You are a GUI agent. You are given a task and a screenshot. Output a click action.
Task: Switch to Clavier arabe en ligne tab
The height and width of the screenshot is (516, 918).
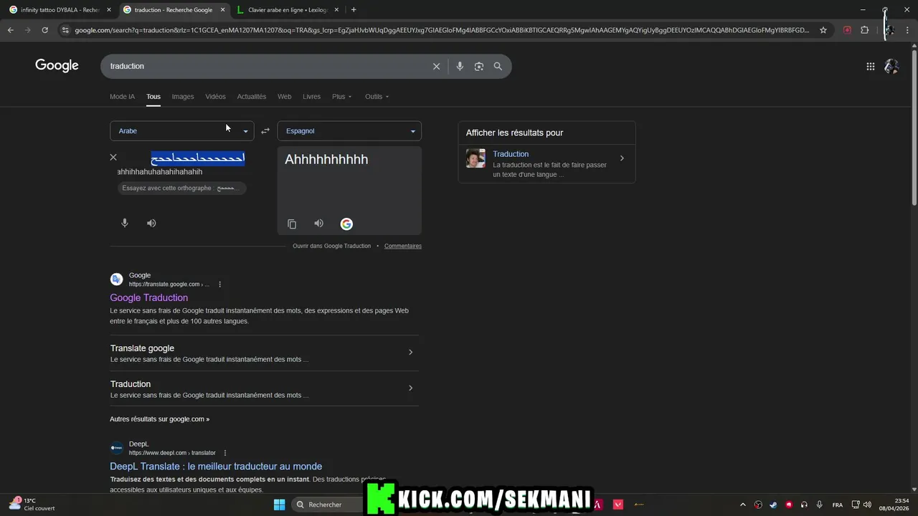click(287, 10)
